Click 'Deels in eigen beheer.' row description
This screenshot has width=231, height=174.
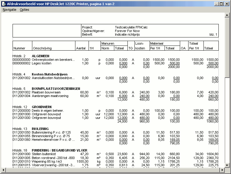point(48,111)
